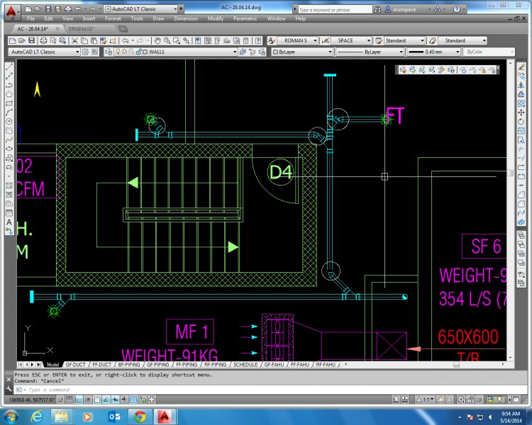Toggle layer on/off lightbulb for WALL1
This screenshot has width=532, height=425.
point(118,52)
